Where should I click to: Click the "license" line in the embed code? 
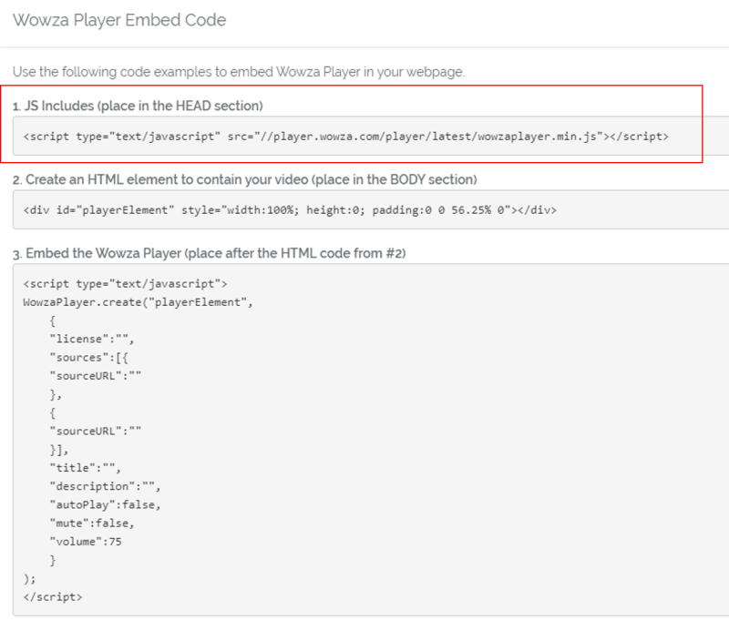(92, 338)
